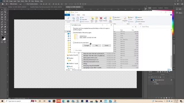Viewport: 184px width, 103px height.
Task: Click the Photoshop Home icon
Action: click(3, 4)
